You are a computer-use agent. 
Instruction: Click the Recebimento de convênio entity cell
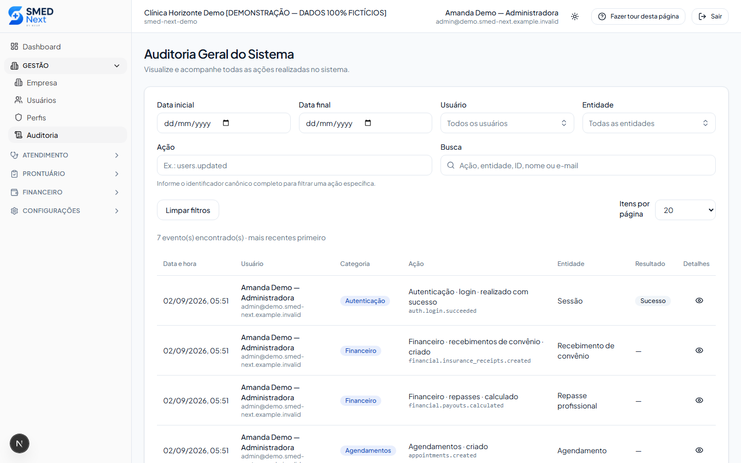tap(586, 351)
